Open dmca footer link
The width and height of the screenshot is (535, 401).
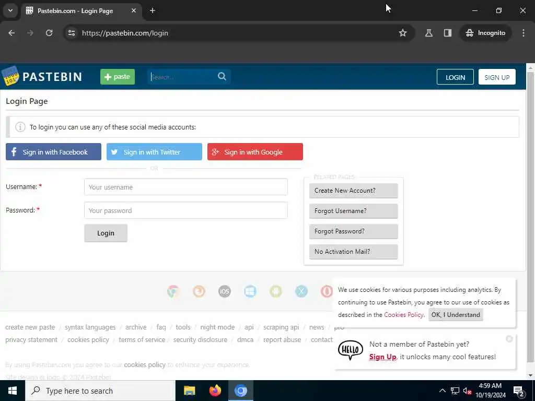(246, 339)
